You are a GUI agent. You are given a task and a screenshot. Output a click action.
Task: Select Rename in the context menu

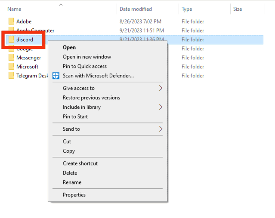[x=72, y=182]
